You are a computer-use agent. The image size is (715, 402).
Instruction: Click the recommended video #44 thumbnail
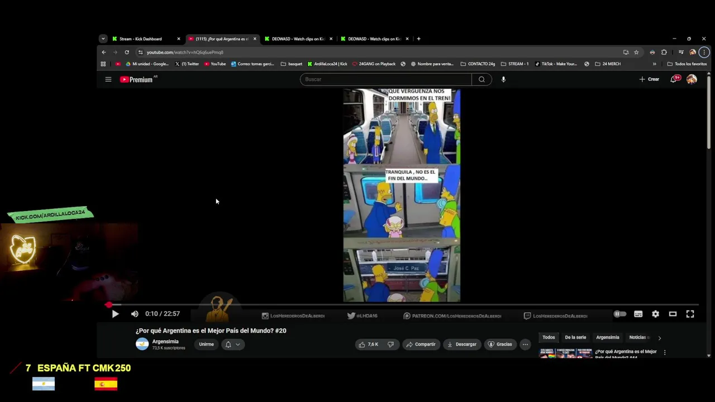click(565, 353)
